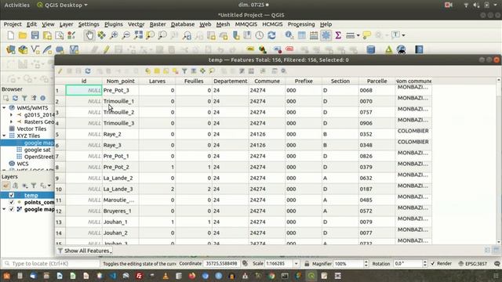The image size is (502, 282).
Task: Open FileZilla from the dock
Action: [x=139, y=276]
